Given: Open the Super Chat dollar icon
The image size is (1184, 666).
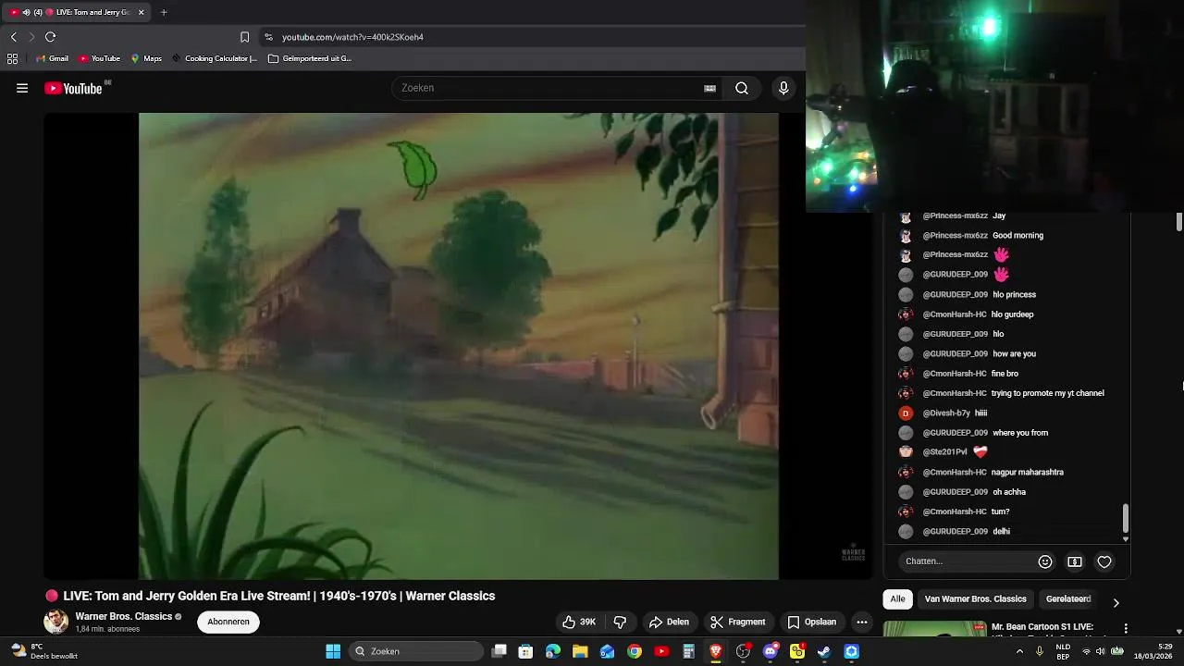Looking at the screenshot, I should [1075, 561].
